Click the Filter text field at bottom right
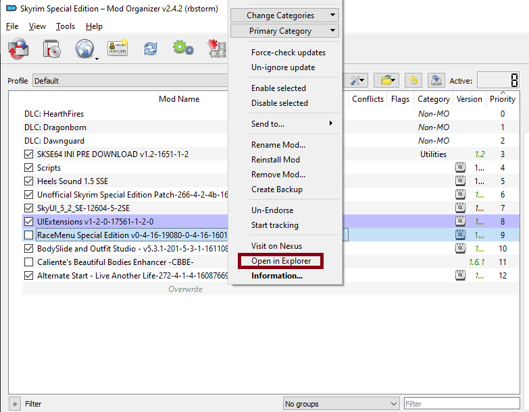 pyautogui.click(x=462, y=404)
